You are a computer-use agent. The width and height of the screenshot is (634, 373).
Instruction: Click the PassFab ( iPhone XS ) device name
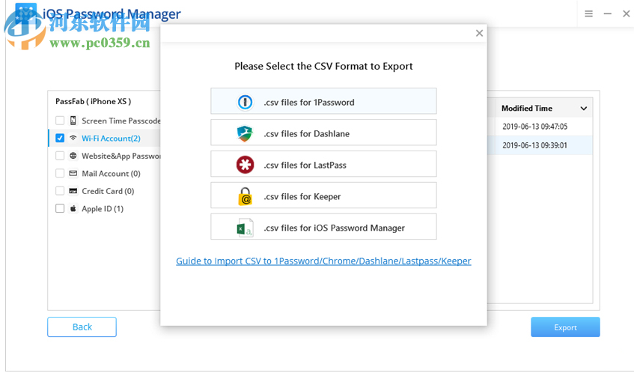coord(93,102)
